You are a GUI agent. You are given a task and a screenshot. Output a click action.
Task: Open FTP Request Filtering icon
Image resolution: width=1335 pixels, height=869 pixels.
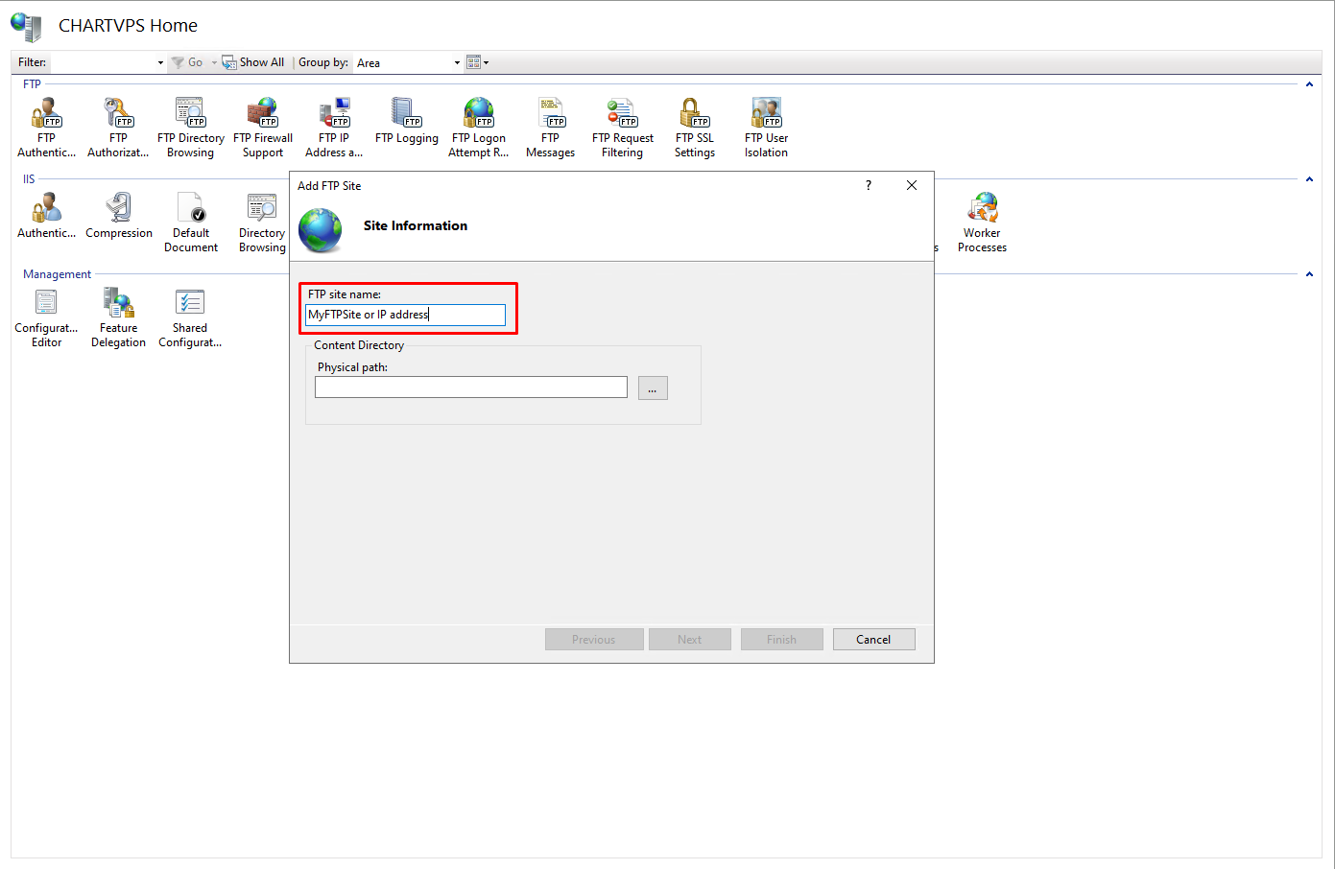pos(622,127)
